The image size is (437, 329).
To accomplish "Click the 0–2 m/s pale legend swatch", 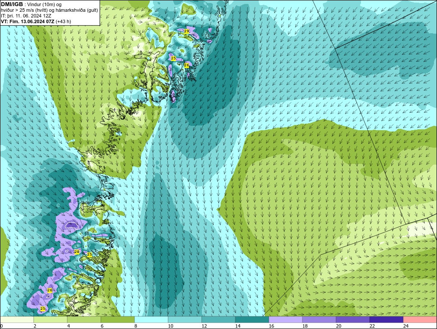I will (x=17, y=319).
